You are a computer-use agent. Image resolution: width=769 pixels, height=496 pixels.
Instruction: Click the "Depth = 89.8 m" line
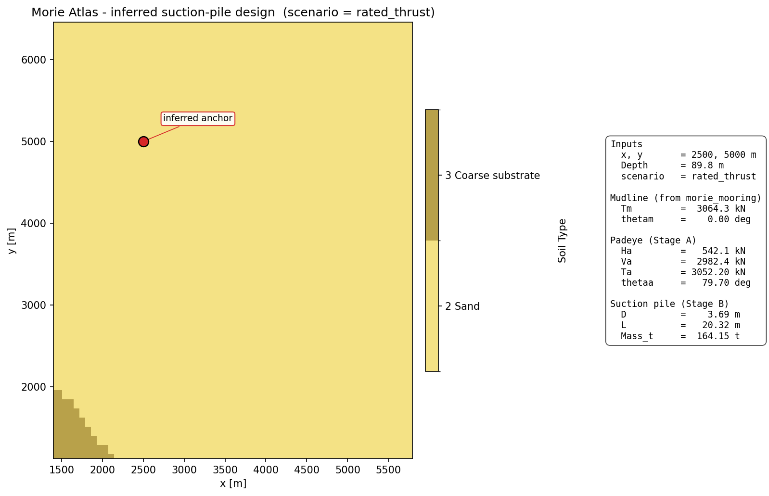point(672,165)
